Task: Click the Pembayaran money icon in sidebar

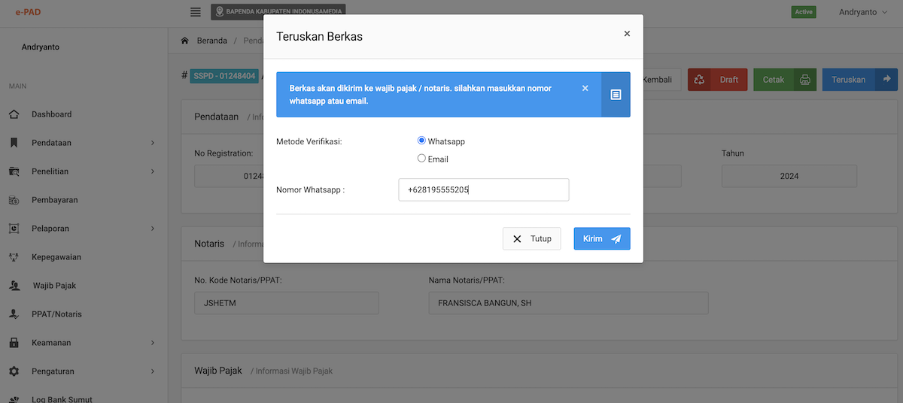Action: tap(14, 200)
